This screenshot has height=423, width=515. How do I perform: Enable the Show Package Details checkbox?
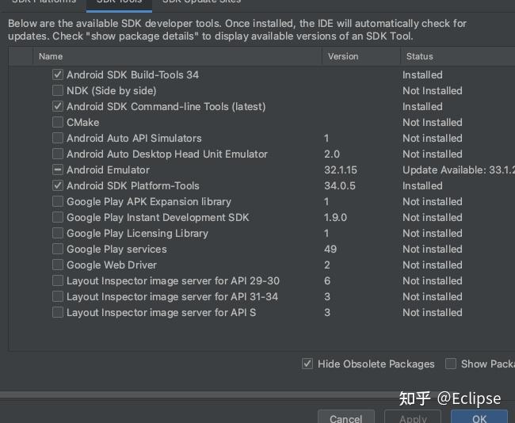[451, 364]
